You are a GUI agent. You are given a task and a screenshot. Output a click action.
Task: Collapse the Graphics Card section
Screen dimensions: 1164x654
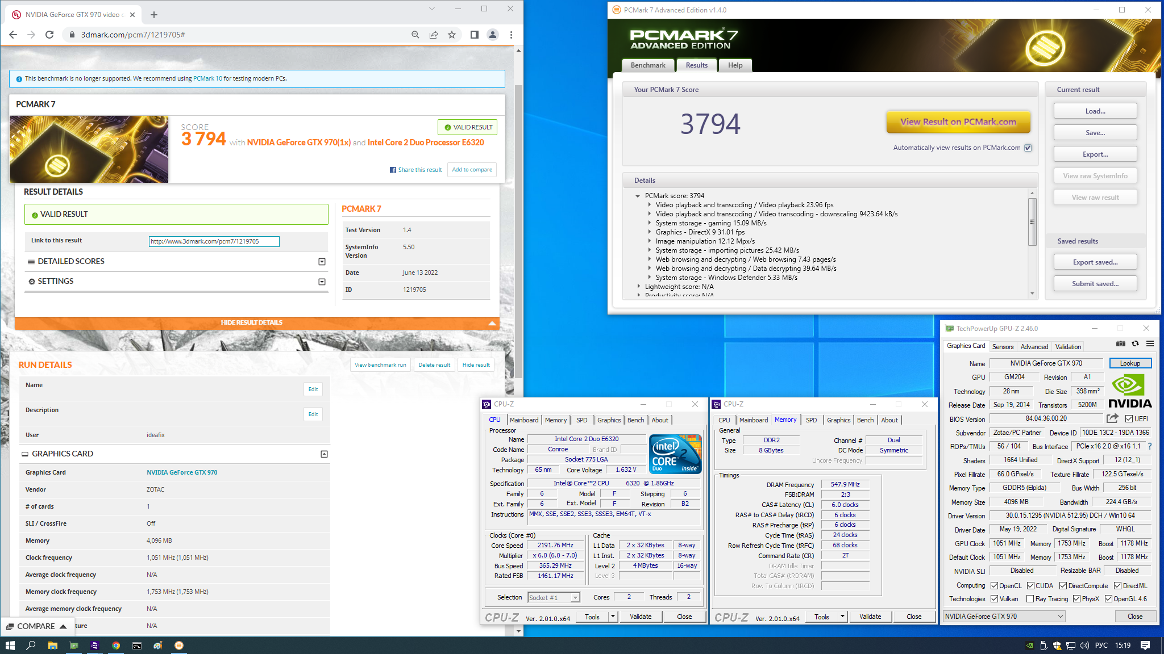coord(324,454)
